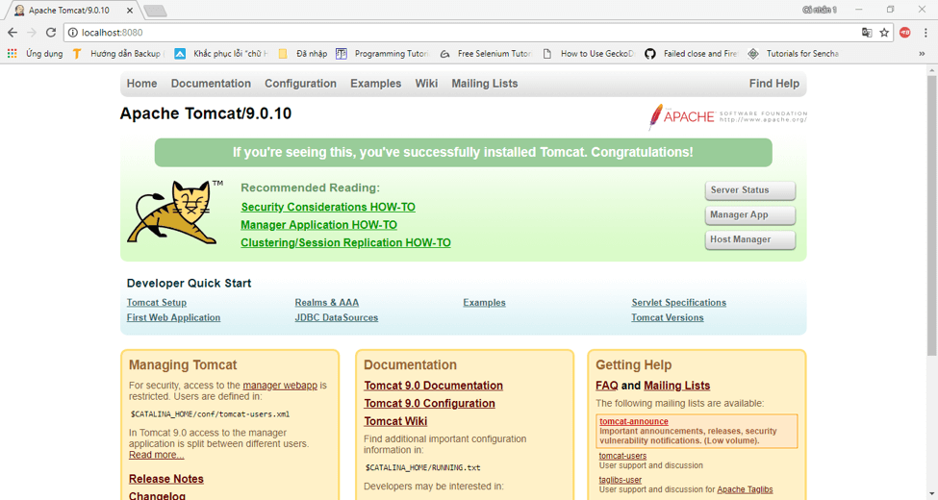Open the Servlet Specifications link
Viewport: 938px width, 500px height.
[679, 303]
